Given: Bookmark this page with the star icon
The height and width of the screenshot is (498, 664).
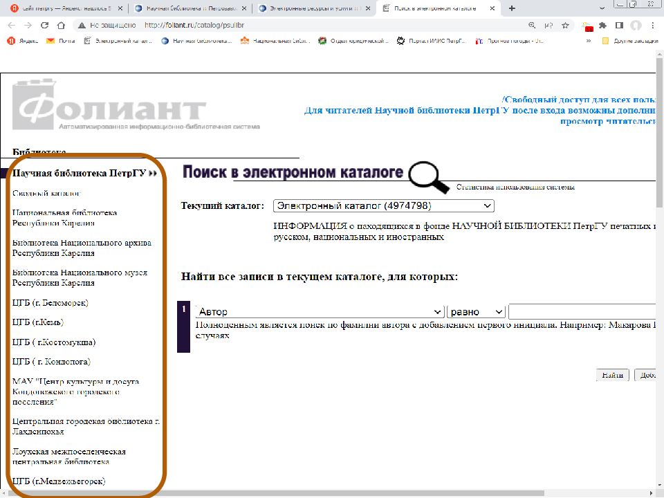Looking at the screenshot, I should (565, 25).
